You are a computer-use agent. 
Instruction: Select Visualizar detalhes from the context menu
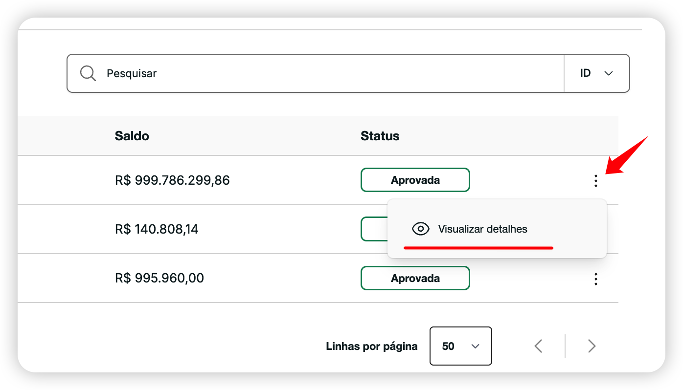(x=482, y=229)
